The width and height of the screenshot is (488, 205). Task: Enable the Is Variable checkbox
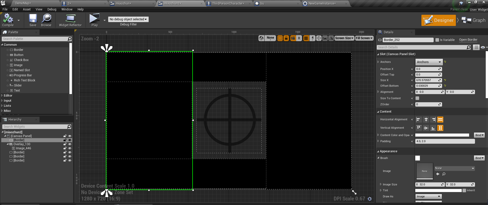[437, 40]
